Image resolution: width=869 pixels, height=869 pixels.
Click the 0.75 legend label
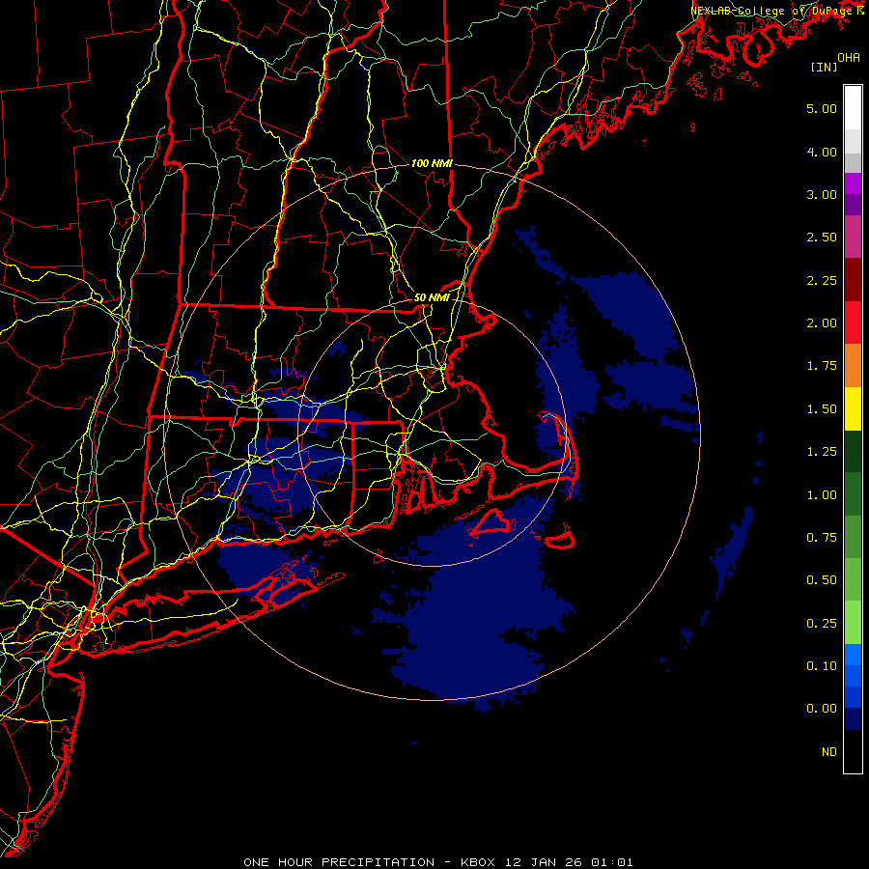point(822,538)
